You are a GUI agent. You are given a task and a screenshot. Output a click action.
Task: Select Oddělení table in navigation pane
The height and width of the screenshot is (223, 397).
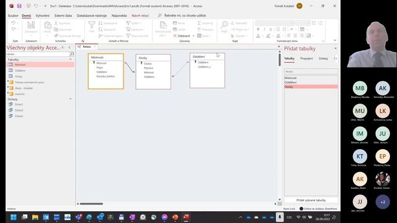40,71
